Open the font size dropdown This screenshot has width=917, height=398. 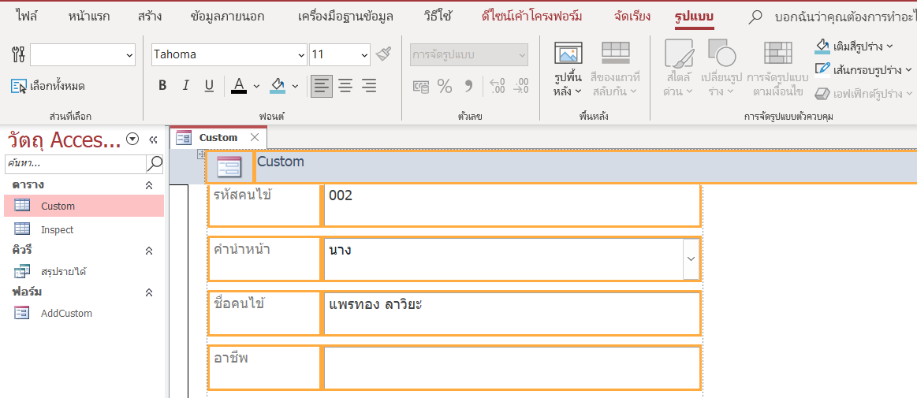363,55
